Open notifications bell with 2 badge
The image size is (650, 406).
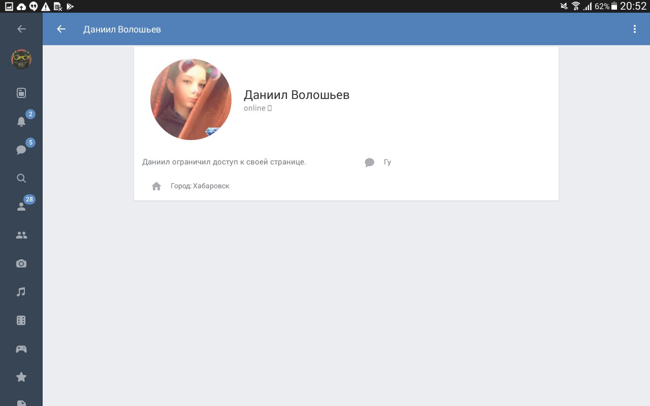tap(21, 121)
